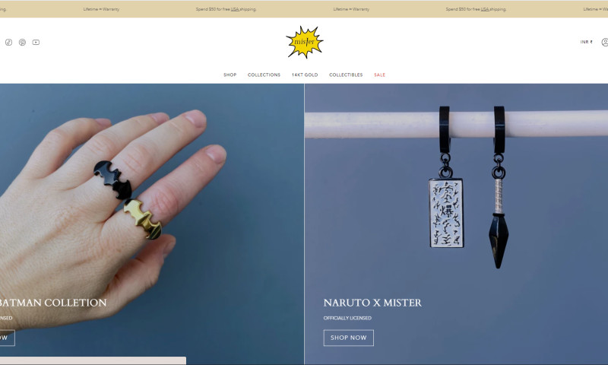Go to 14KT Gold section

point(305,75)
